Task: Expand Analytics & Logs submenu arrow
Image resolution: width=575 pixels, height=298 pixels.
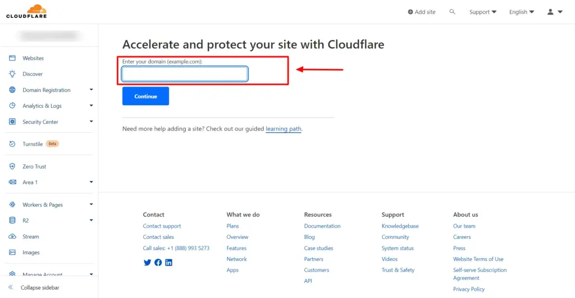Action: (x=92, y=105)
